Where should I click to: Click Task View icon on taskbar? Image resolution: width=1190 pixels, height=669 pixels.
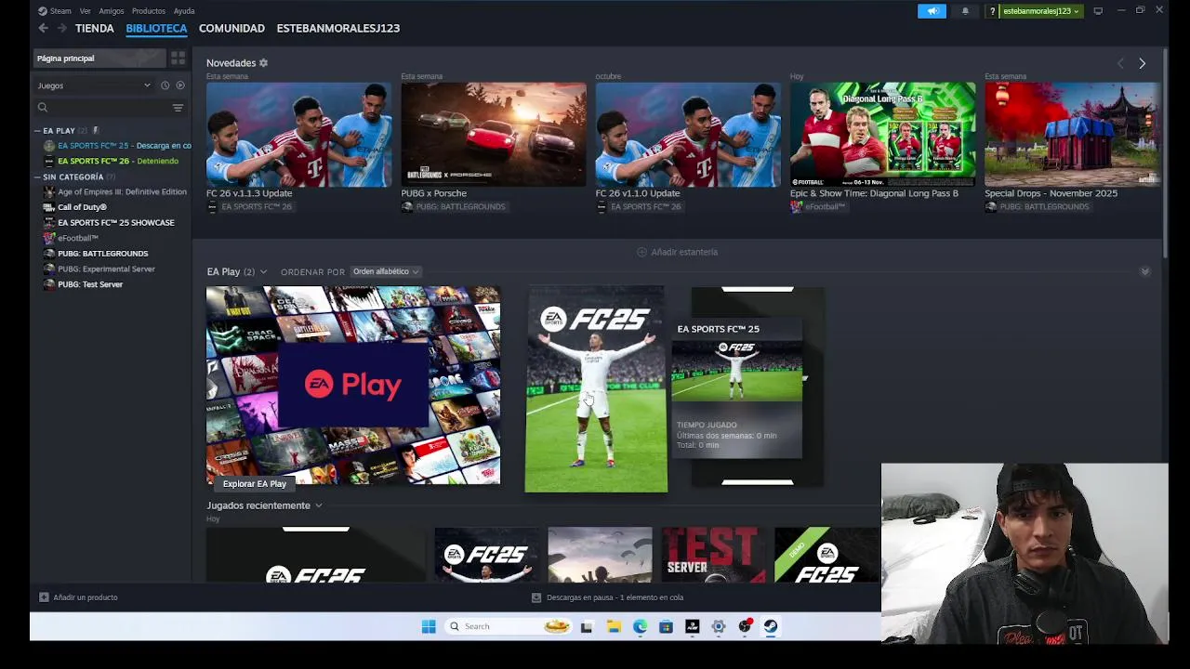pyautogui.click(x=587, y=626)
